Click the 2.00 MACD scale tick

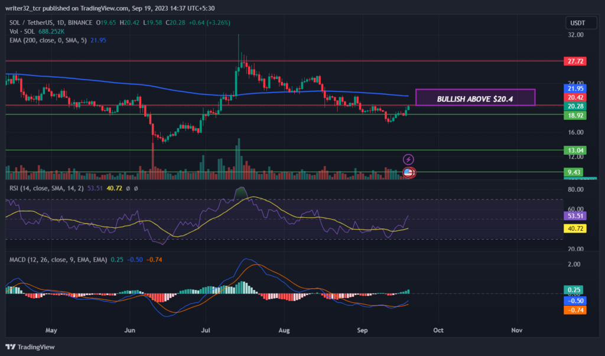pos(574,264)
